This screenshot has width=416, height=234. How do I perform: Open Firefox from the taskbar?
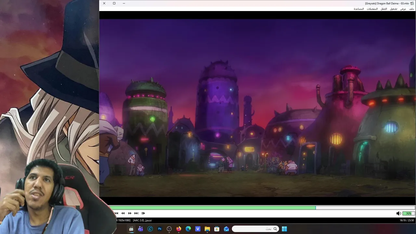(x=178, y=229)
